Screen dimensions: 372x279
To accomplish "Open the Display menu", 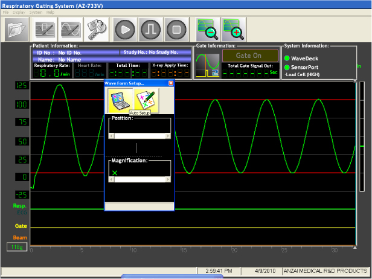I will click(18, 12).
